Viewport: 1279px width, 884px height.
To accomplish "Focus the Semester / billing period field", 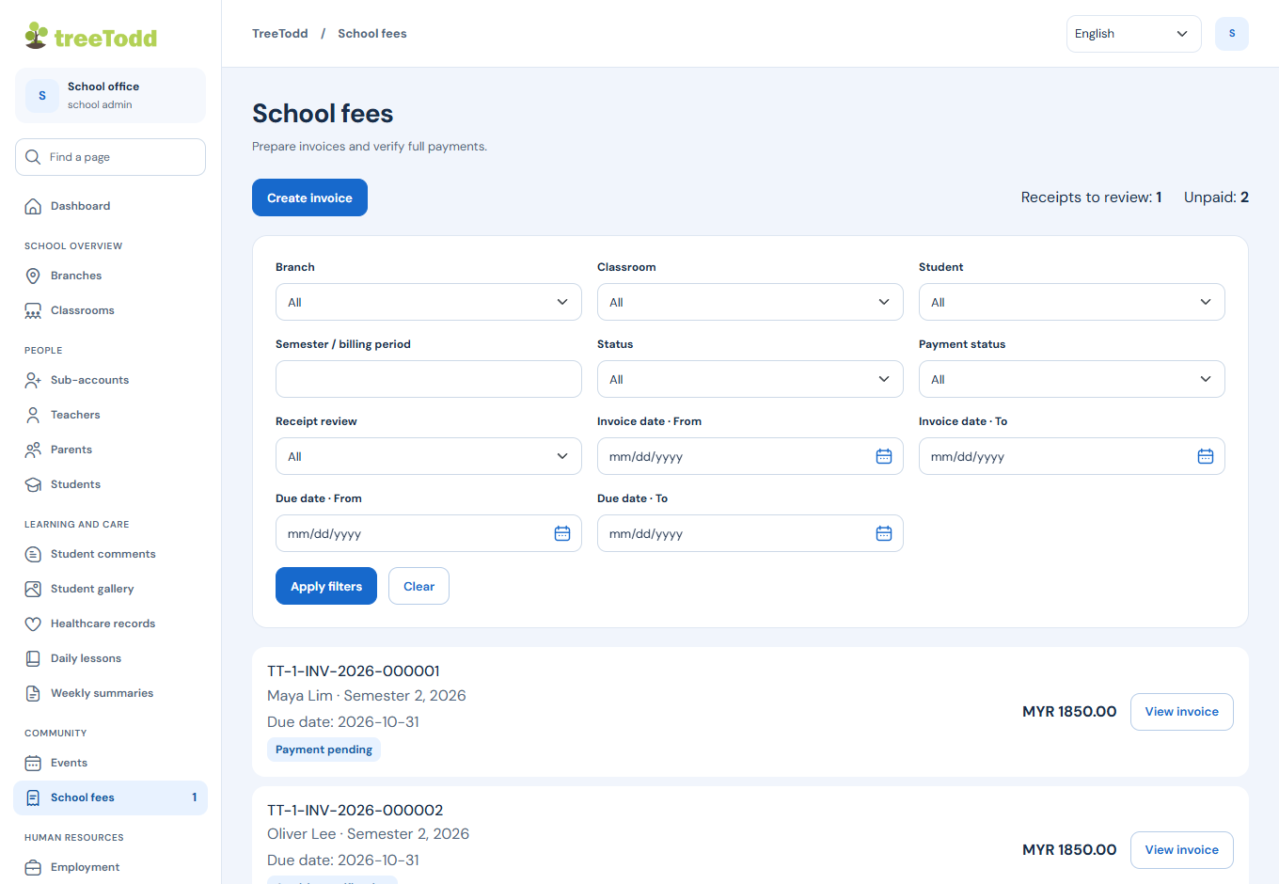I will (429, 379).
